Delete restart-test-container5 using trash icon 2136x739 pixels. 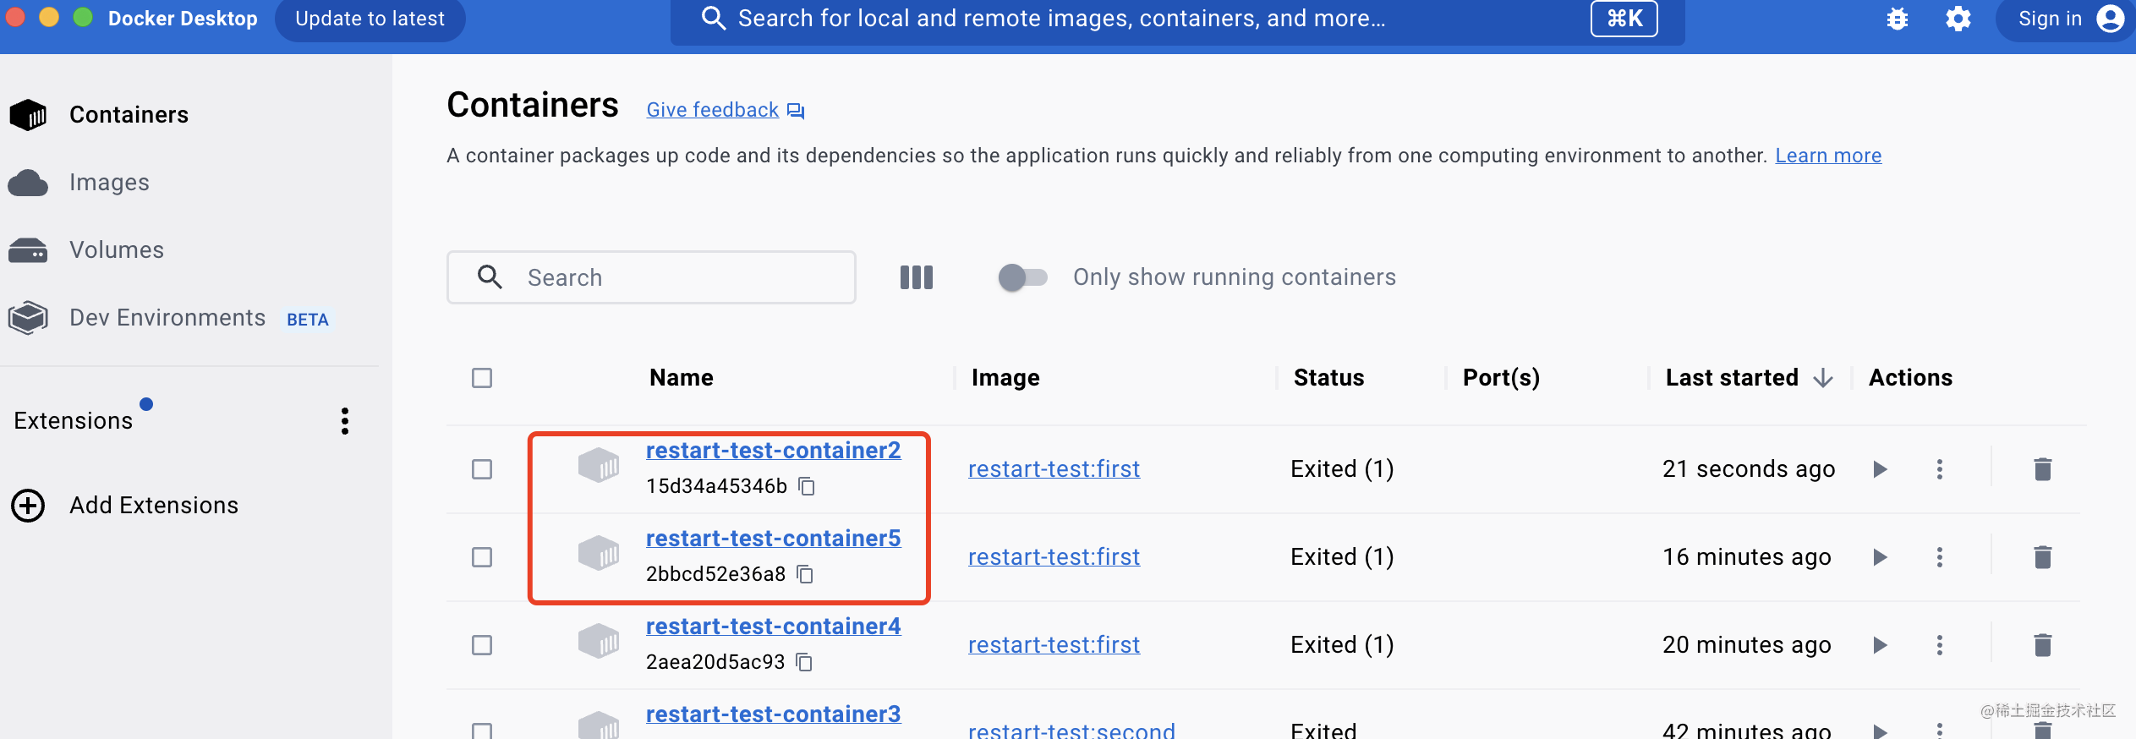coord(2042,557)
